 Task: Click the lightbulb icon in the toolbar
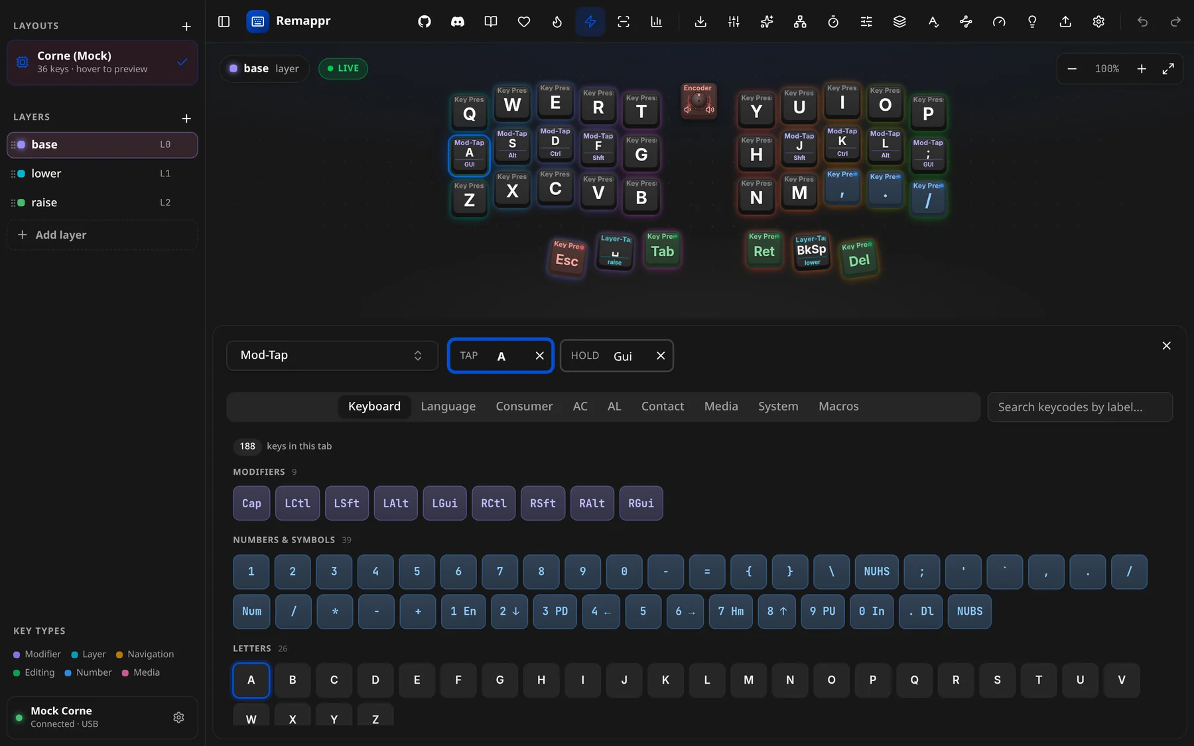1032,22
